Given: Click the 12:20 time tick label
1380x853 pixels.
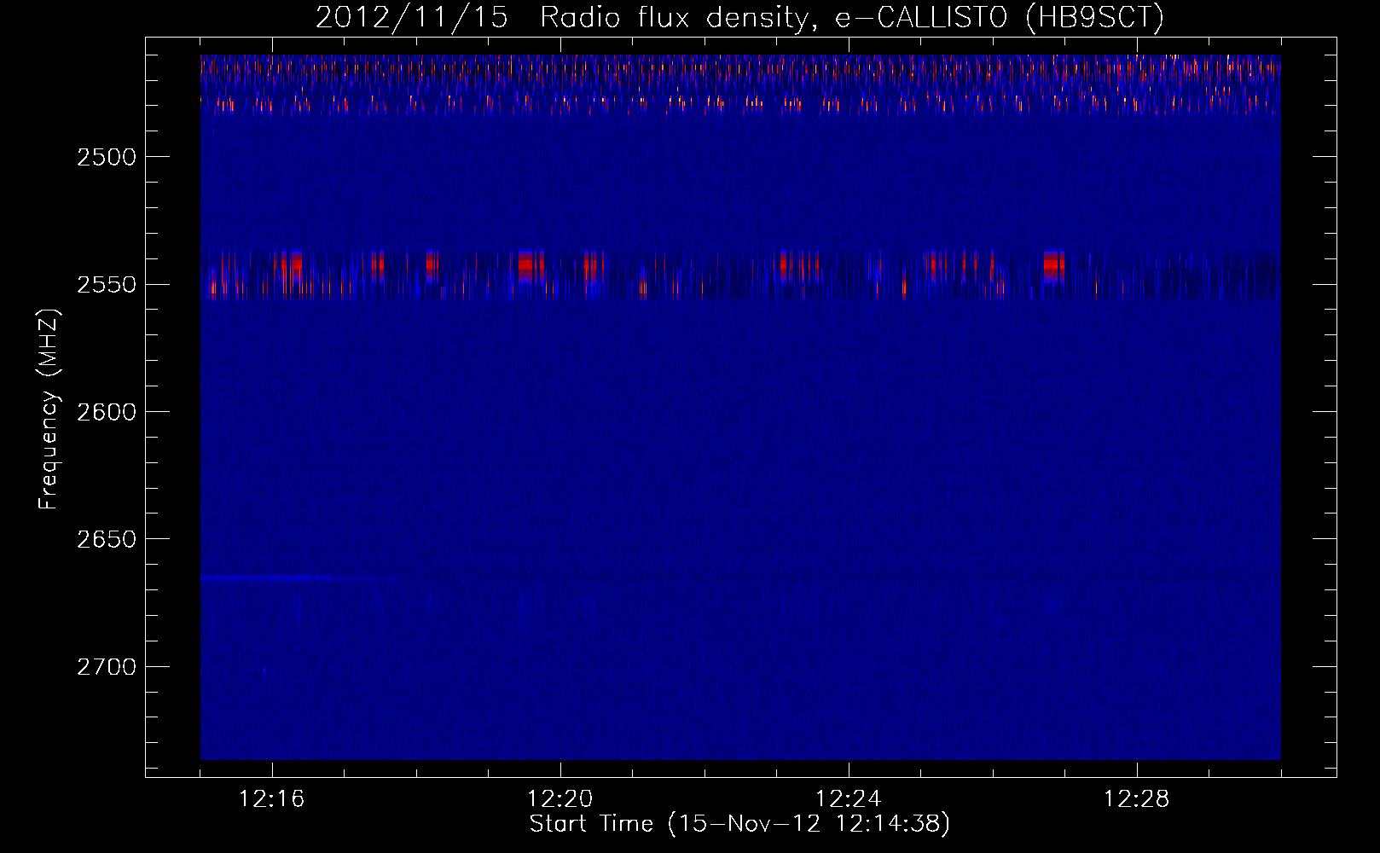Looking at the screenshot, I should pyautogui.click(x=560, y=799).
